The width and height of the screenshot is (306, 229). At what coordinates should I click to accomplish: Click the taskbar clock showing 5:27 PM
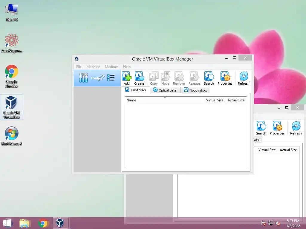[x=293, y=223]
